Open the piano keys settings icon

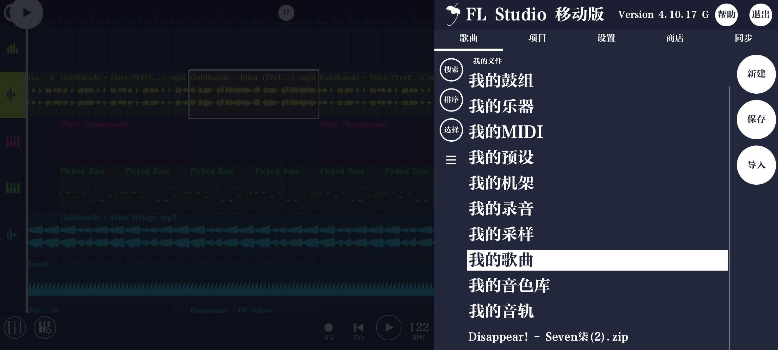pos(45,328)
